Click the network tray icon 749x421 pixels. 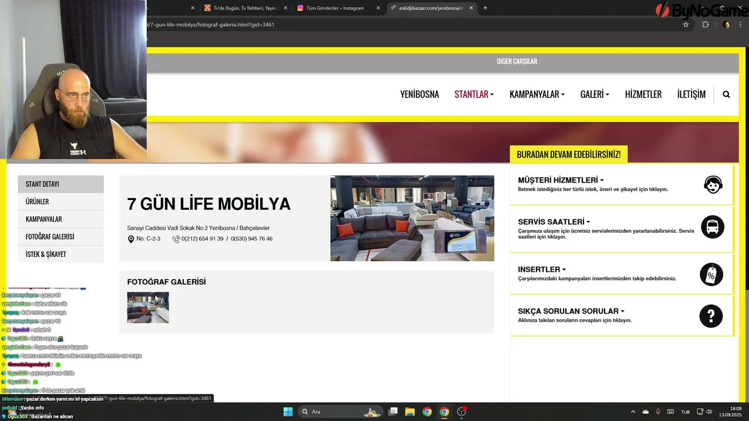[700, 412]
